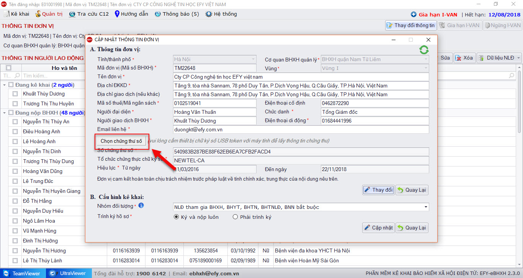This screenshot has height=278, width=523.
Task: Click the Chức danh field
Action: 375,112
